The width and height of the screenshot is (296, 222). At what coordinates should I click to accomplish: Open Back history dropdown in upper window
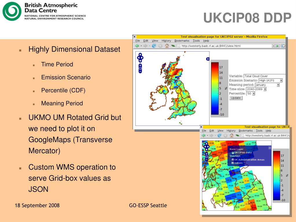pos(141,46)
